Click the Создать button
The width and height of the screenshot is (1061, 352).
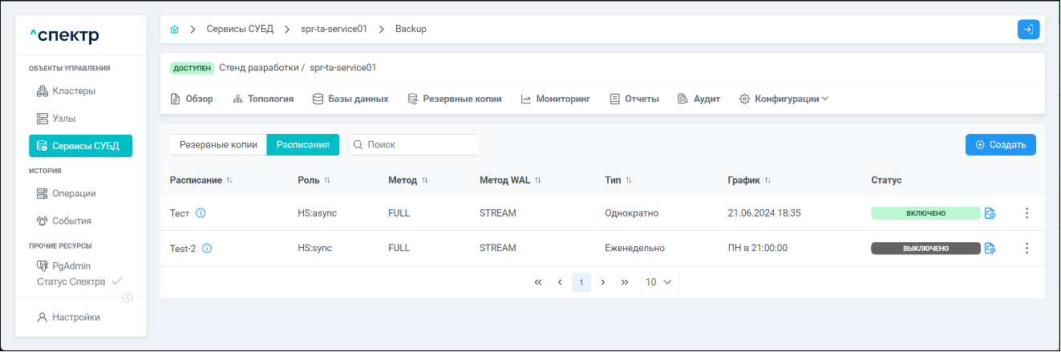(x=1000, y=145)
